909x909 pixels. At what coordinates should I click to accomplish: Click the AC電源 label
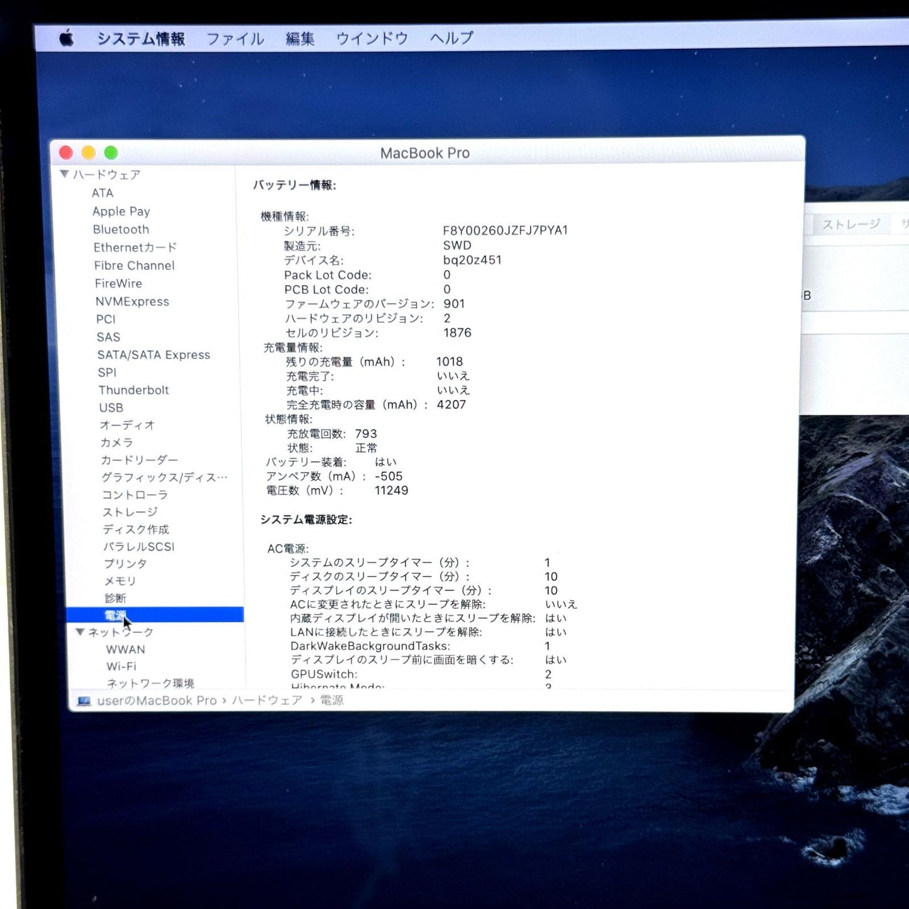[x=288, y=549]
